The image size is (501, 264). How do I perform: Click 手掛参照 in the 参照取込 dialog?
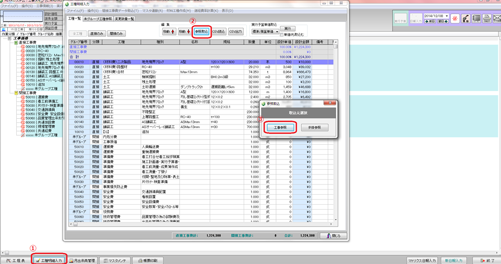[x=314, y=128]
